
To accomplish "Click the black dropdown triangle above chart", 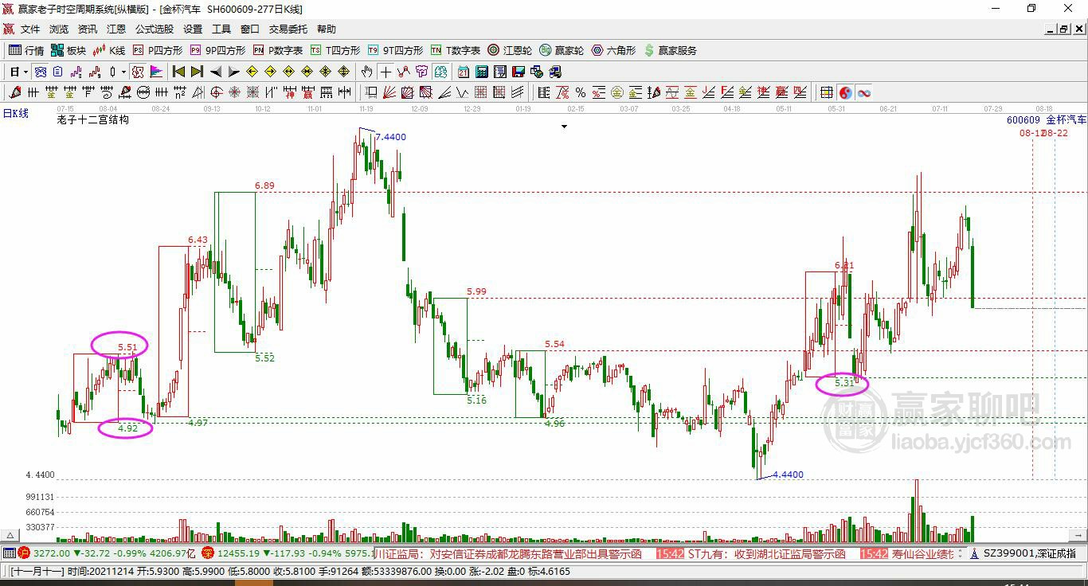I will tap(564, 127).
